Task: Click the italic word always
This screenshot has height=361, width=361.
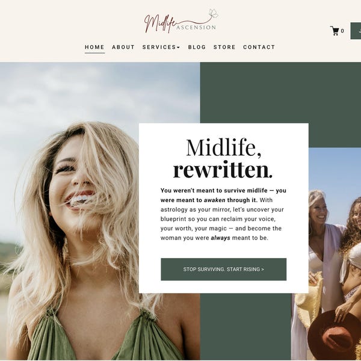Action: [x=221, y=238]
